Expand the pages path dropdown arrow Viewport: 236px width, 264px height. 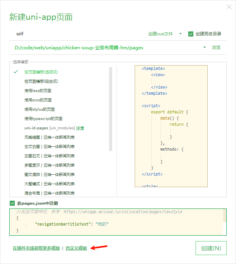[x=205, y=47]
